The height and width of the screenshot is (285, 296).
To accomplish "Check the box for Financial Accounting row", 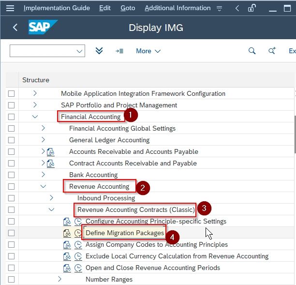I will click(x=11, y=117).
